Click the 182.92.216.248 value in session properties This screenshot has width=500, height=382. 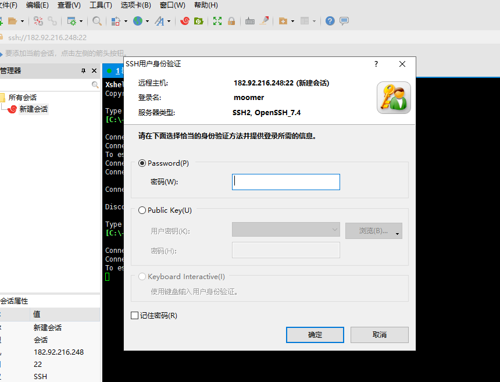(x=59, y=352)
